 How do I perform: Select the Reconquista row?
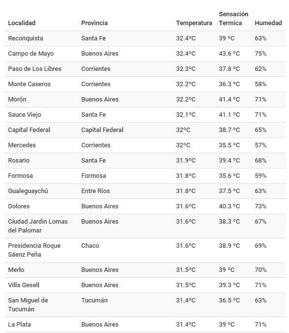click(145, 38)
